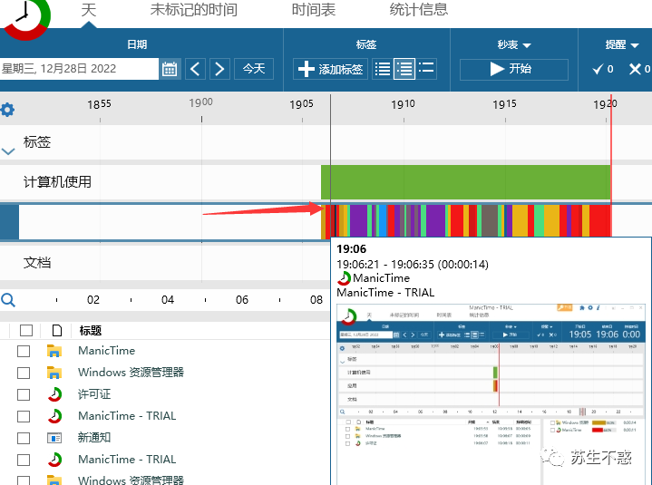This screenshot has height=485, width=652.
Task: Select the third tag list view icon
Action: [426, 68]
